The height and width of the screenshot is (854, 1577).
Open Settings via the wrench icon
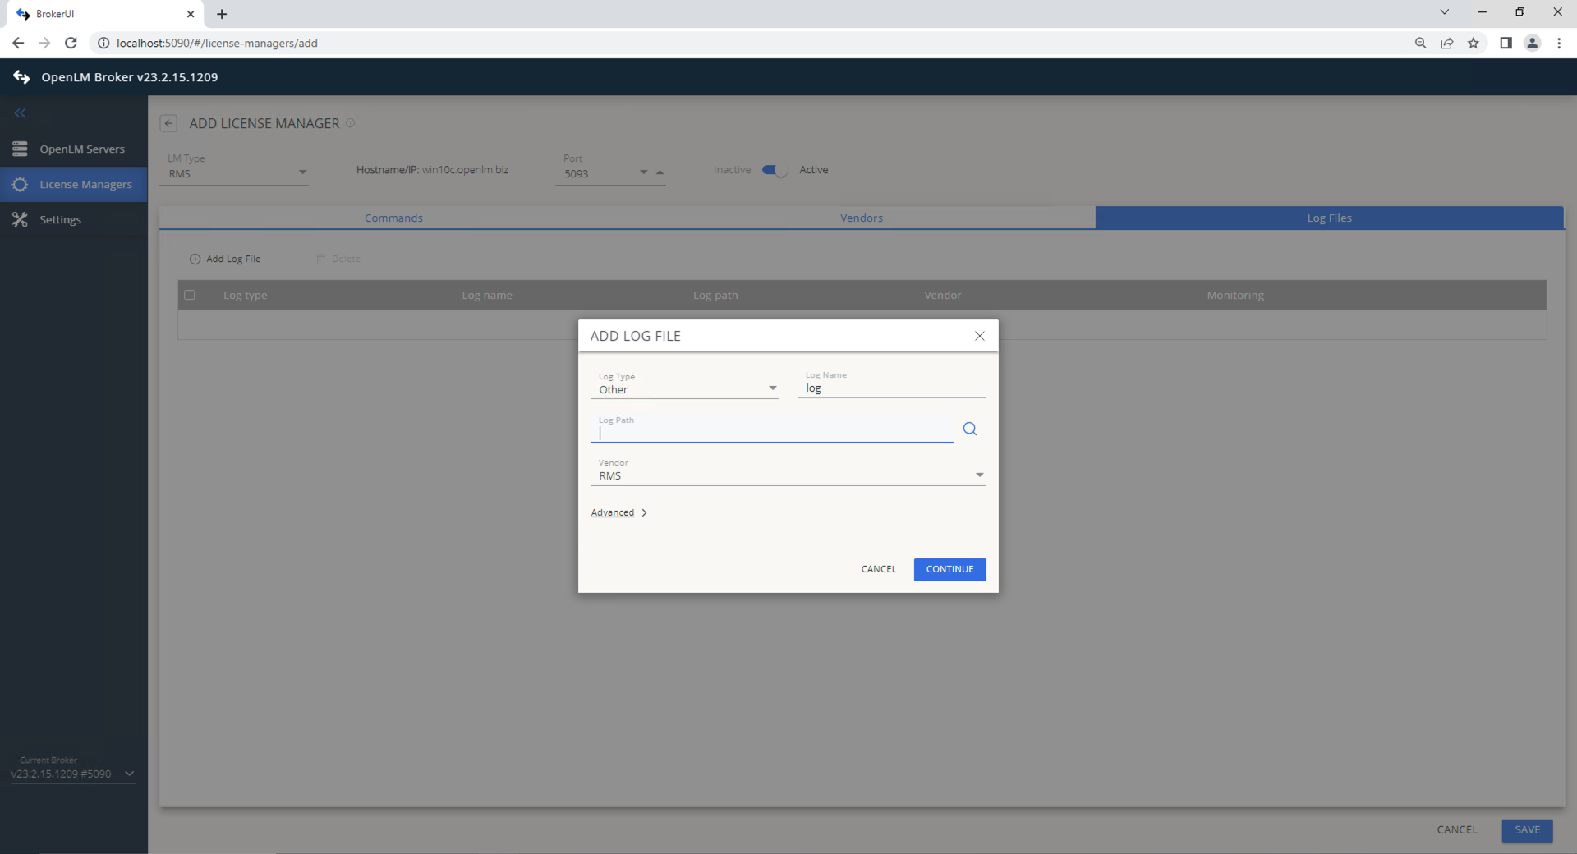pos(21,219)
